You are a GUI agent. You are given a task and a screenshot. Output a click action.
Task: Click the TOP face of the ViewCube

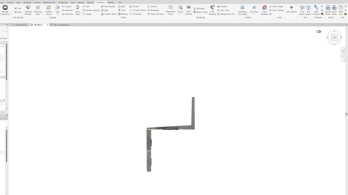(x=334, y=38)
